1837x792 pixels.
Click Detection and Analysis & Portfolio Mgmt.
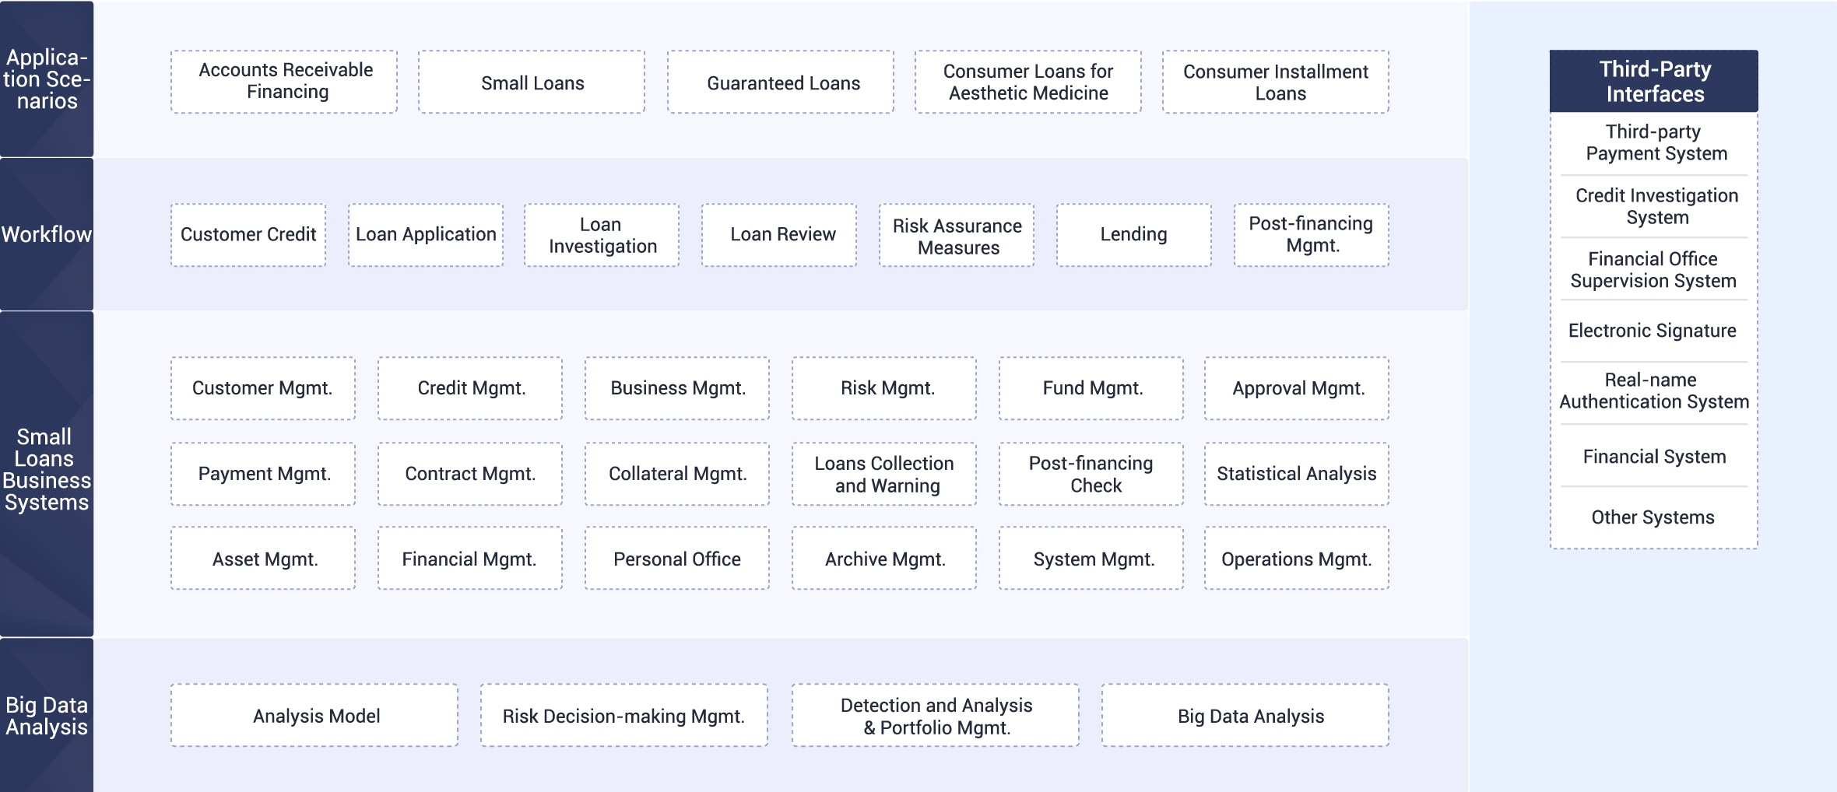936,715
